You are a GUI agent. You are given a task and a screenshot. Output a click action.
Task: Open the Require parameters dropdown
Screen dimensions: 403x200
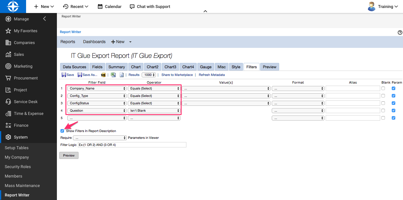tap(100, 138)
